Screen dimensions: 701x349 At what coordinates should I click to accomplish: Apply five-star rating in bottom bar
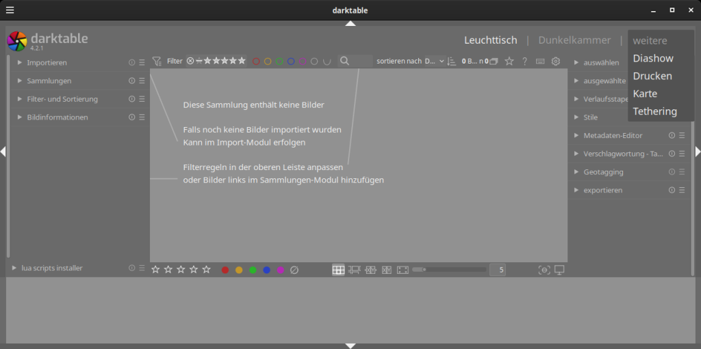(x=206, y=270)
